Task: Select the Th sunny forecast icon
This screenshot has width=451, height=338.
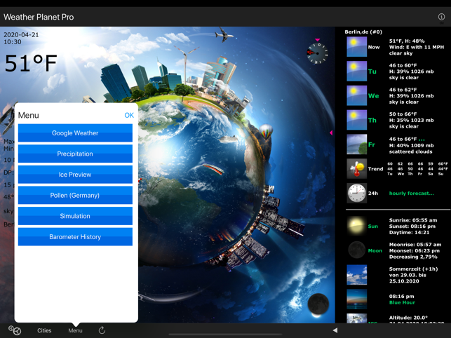Action: click(356, 120)
